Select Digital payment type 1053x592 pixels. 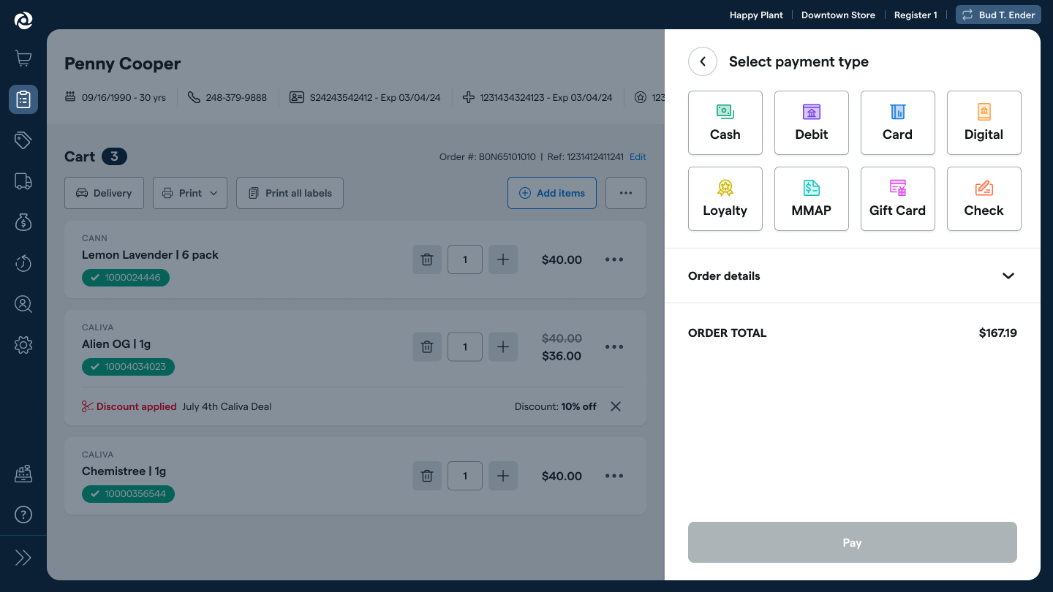pyautogui.click(x=984, y=123)
